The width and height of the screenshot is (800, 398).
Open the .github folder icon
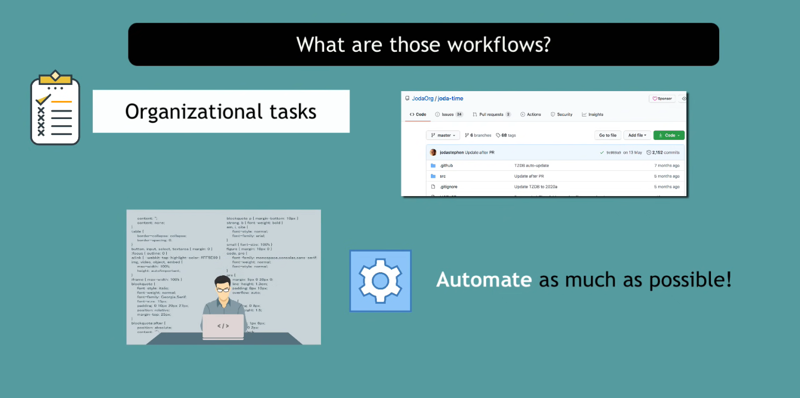click(432, 166)
